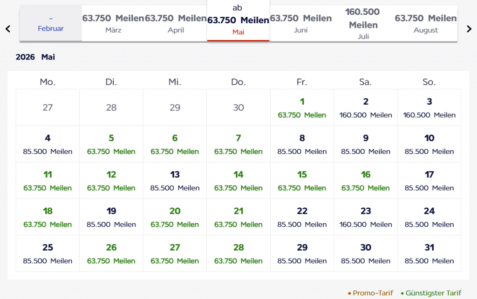Show later months with right arrow
Screen dimensions: 477x299
coord(469,29)
